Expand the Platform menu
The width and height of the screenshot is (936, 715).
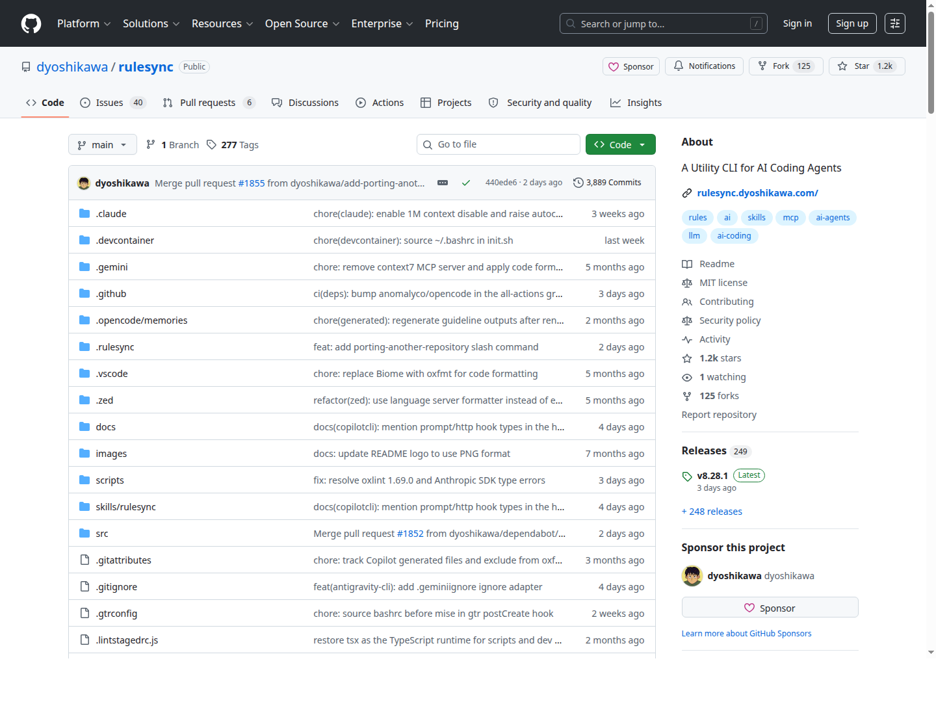point(84,23)
